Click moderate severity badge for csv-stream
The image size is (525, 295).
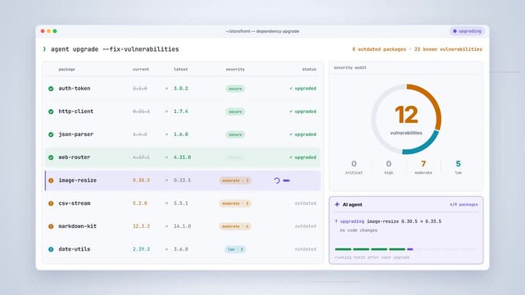(235, 203)
